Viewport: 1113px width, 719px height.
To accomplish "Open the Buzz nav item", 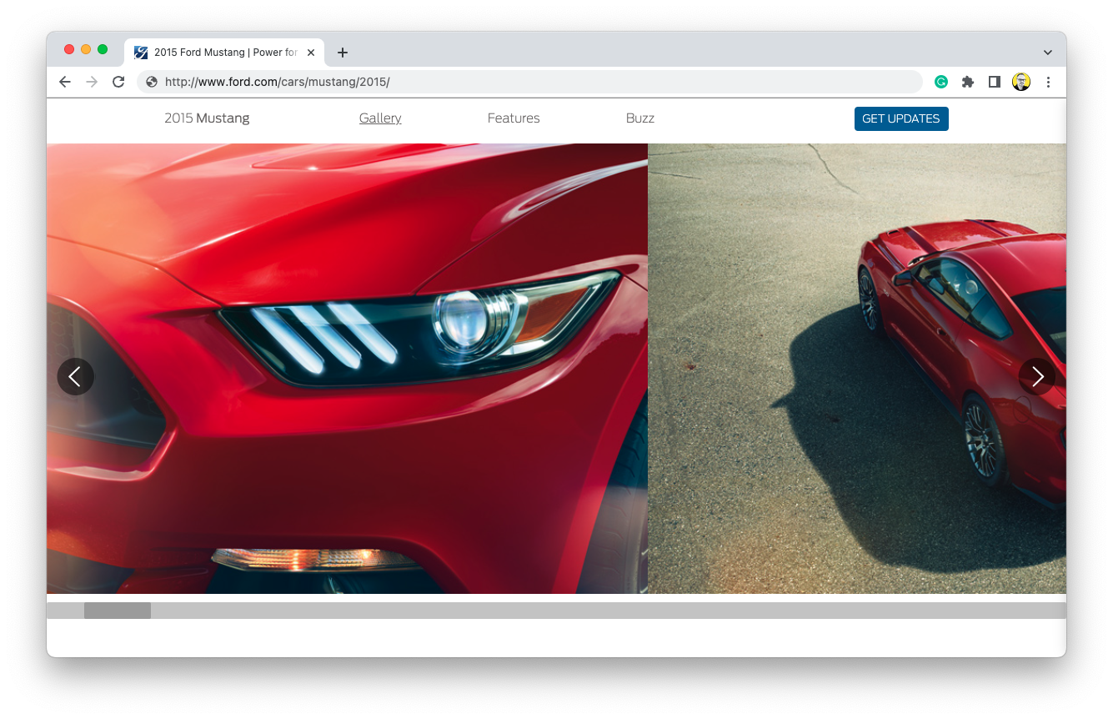I will coord(640,118).
